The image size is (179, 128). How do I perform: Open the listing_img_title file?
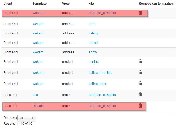tap(100, 73)
